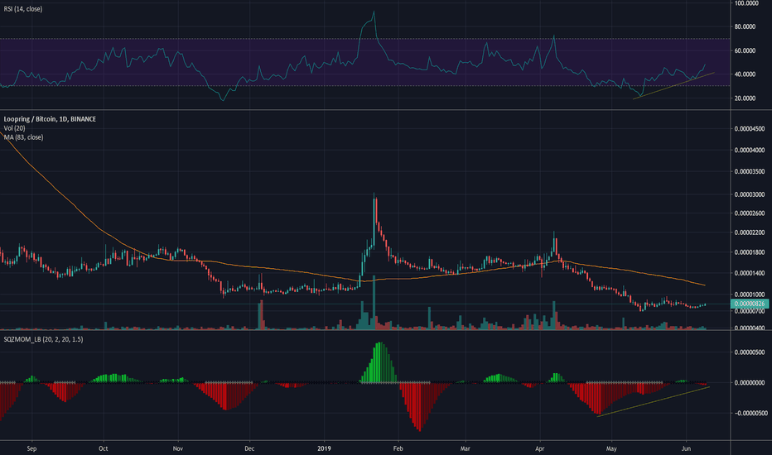Screen dimensions: 772x455
Task: Select the 2019 label on time axis
Action: 324,448
